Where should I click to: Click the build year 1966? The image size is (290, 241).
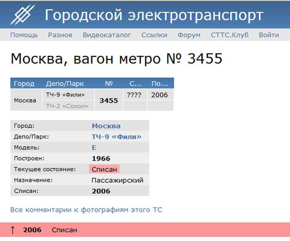coord(101,158)
